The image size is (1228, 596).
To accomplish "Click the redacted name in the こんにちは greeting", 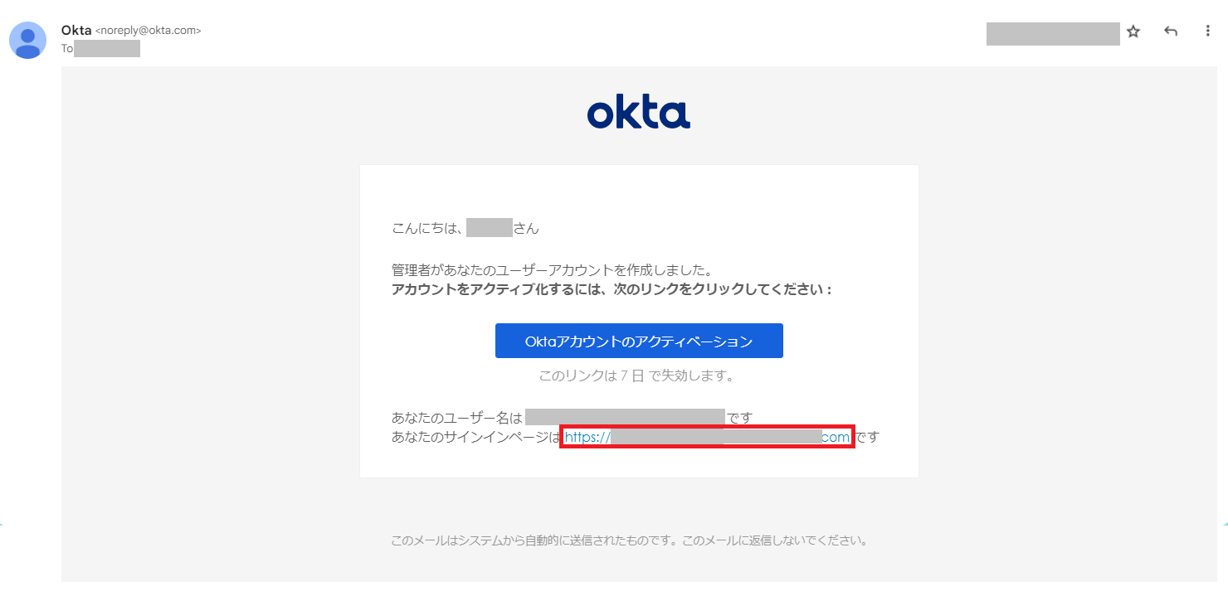I will click(x=489, y=228).
